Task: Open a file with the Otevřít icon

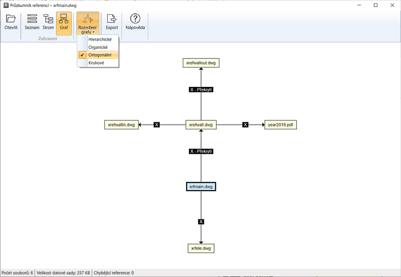Action: click(11, 22)
